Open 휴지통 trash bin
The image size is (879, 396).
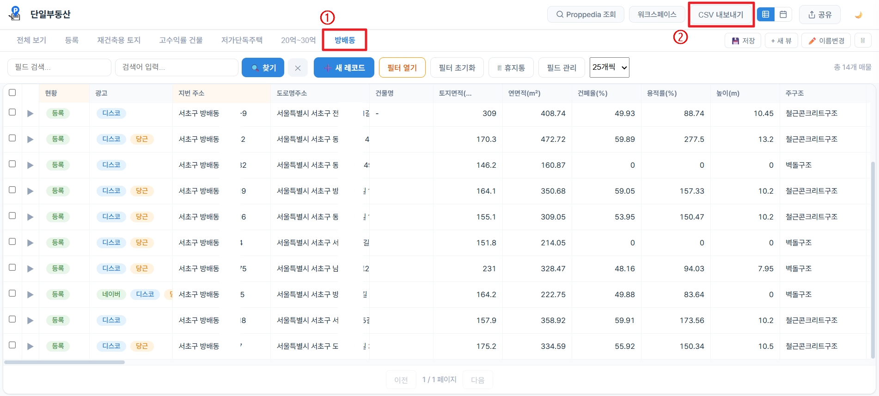(511, 68)
